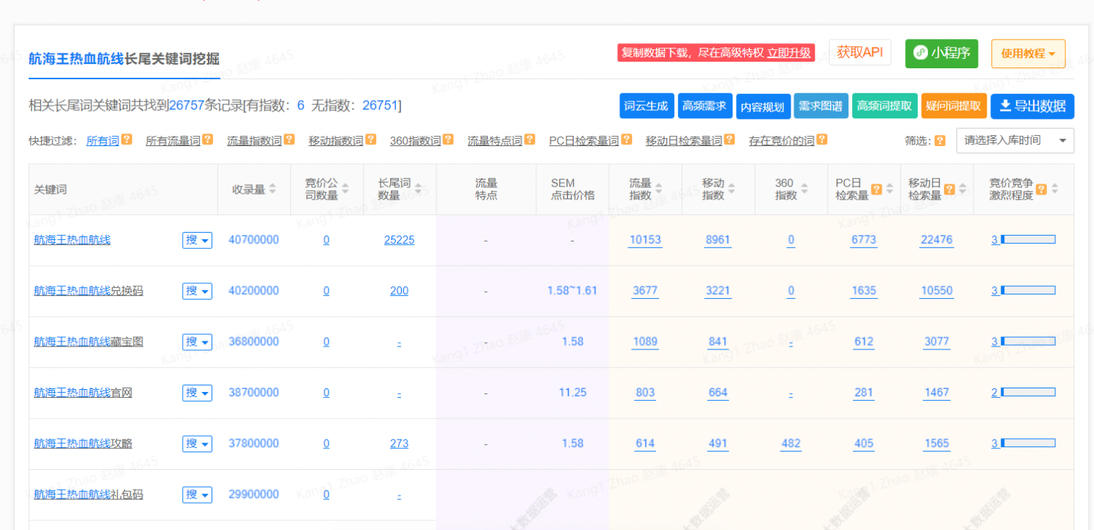Sort by PC日检索量 column arrows

point(890,189)
